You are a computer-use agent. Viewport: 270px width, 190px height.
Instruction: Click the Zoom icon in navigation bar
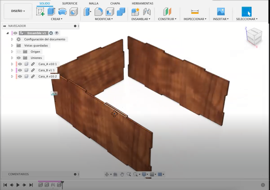tap(129, 174)
